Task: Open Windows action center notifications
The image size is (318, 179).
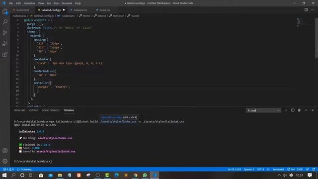Action: tap(310, 175)
